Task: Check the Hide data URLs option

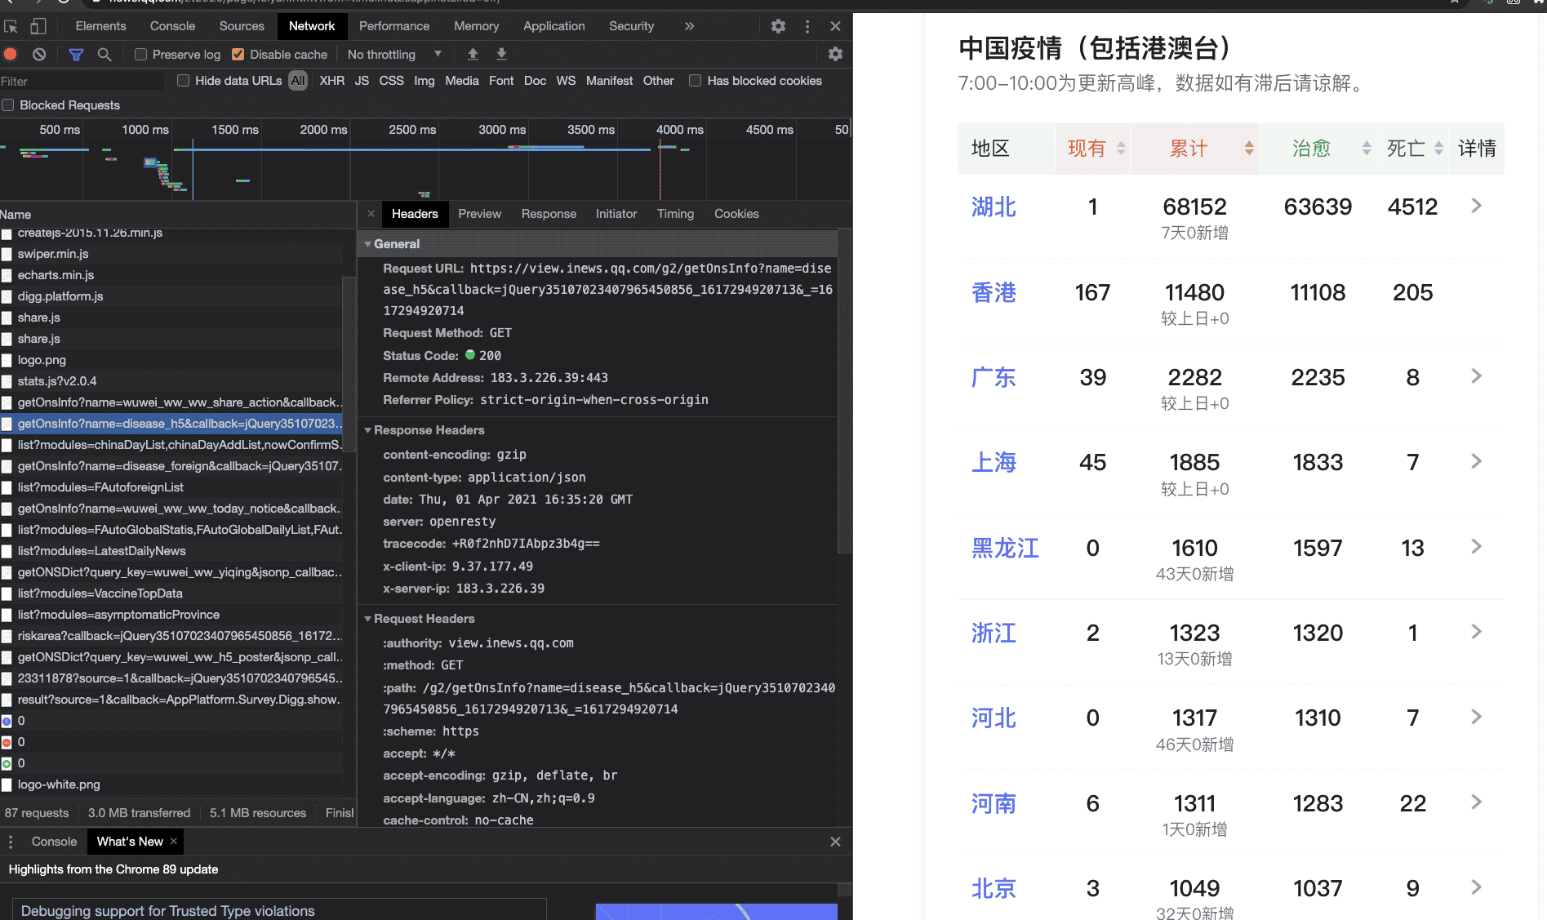Action: [x=184, y=81]
